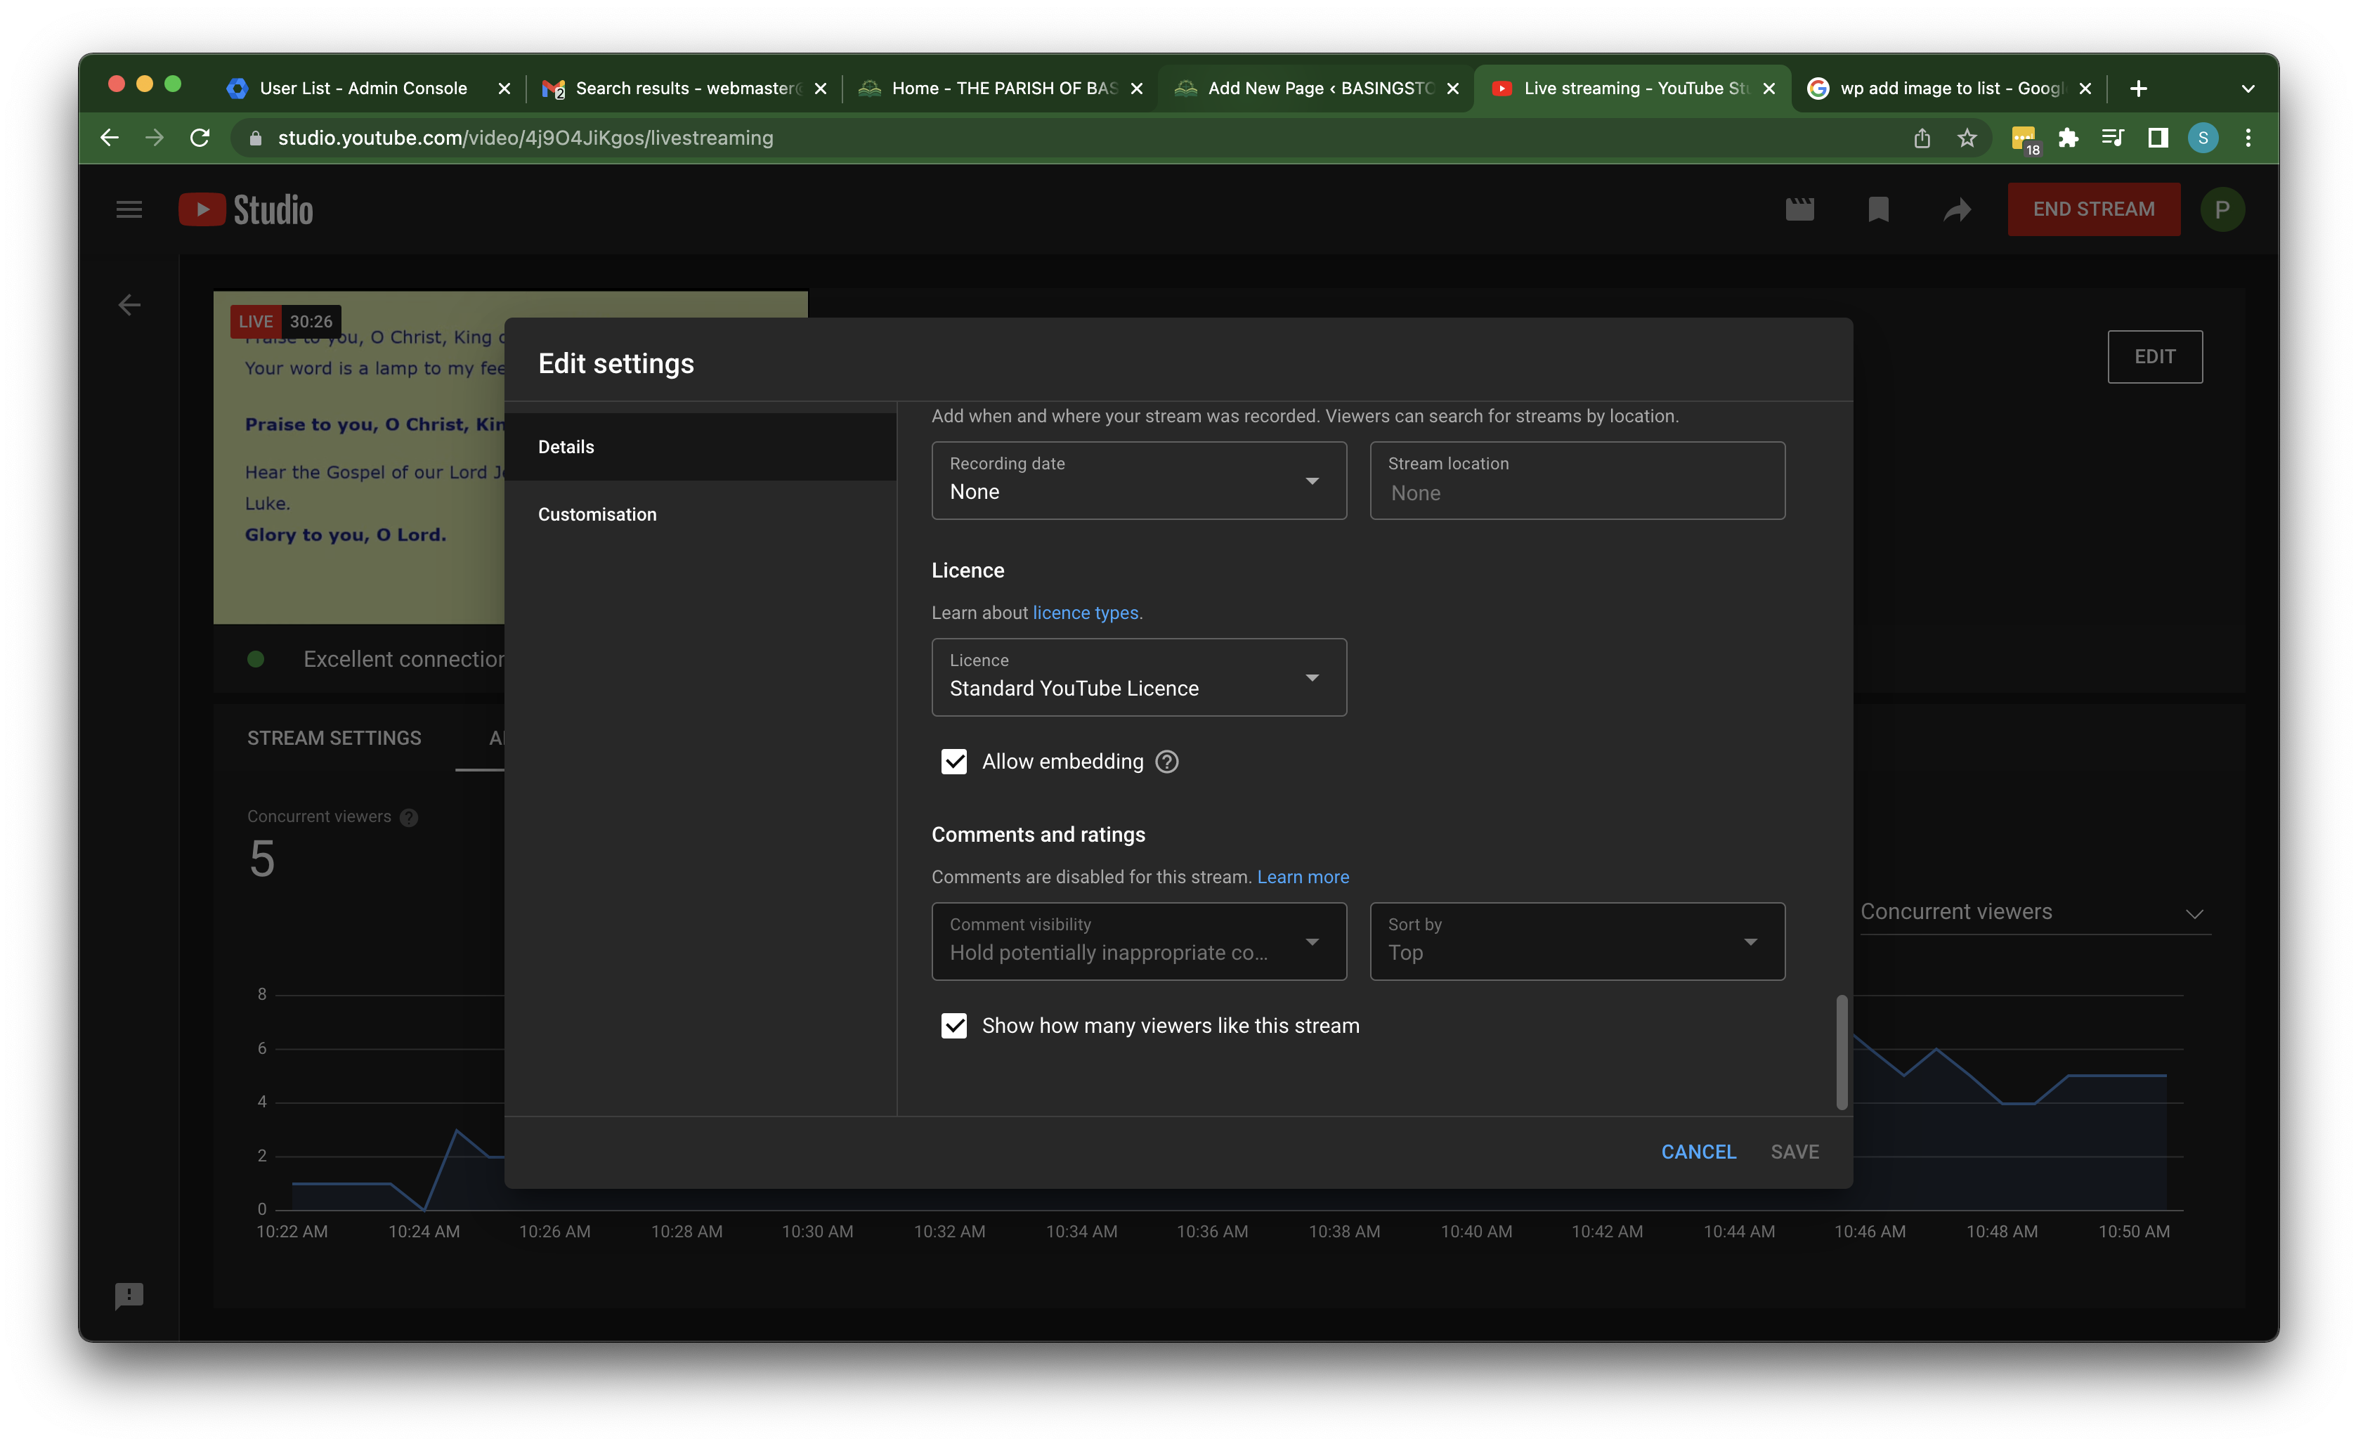The image size is (2358, 1446).
Task: Bookmark this page with the star icon
Action: (1967, 138)
